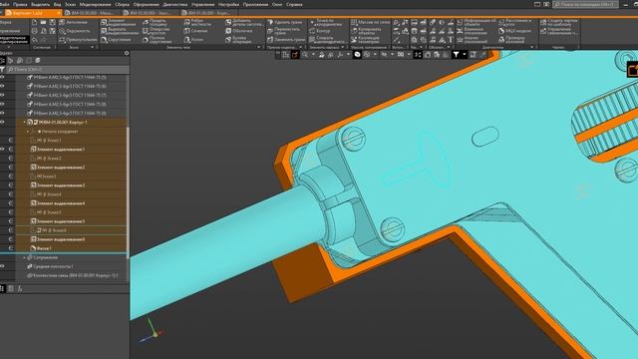Click the Придать толщину tool
638x359 pixels.
[x=155, y=22]
